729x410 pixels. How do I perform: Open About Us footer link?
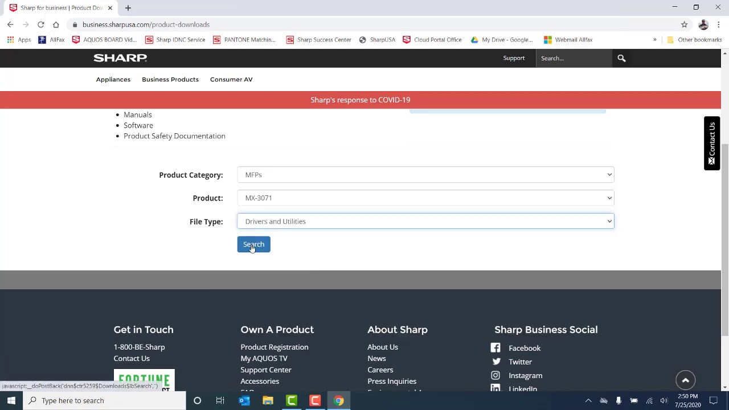coord(383,347)
